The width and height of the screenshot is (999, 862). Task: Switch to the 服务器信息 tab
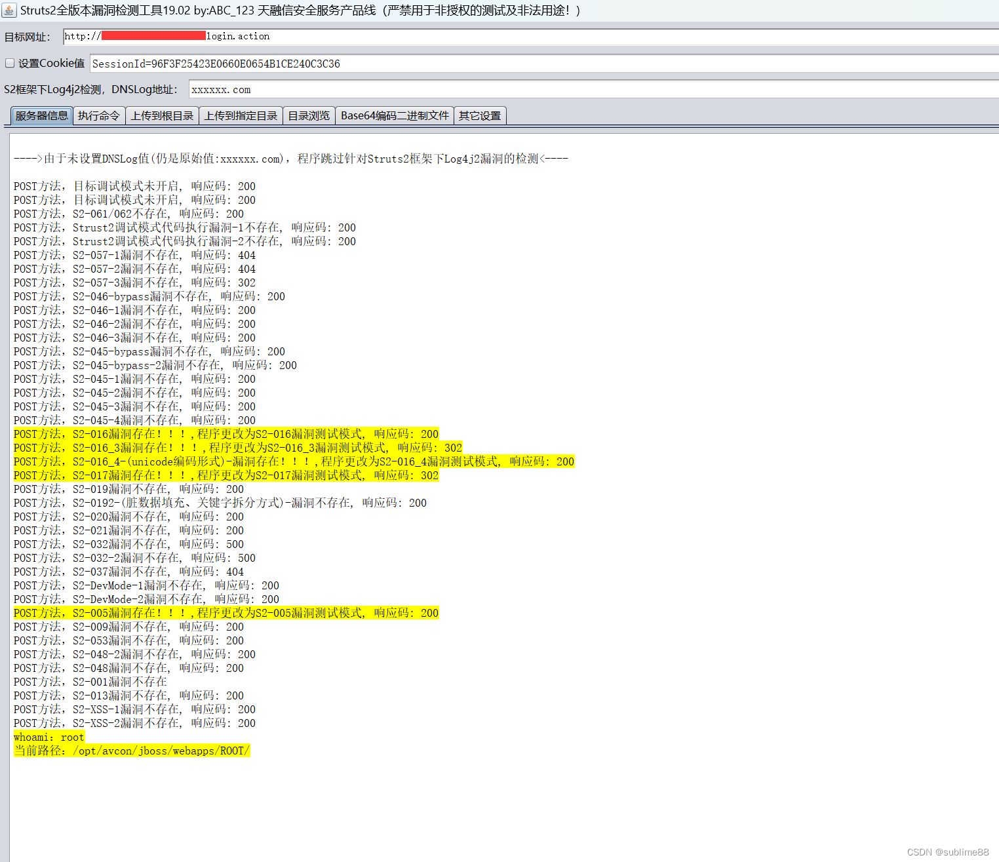[x=42, y=116]
